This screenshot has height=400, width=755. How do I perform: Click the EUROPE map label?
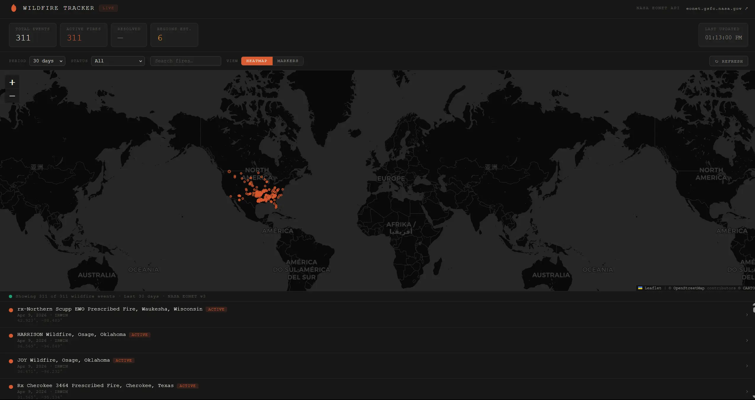pyautogui.click(x=391, y=178)
